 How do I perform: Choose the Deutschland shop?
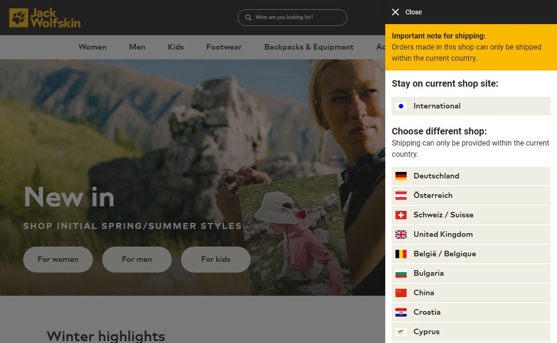471,176
